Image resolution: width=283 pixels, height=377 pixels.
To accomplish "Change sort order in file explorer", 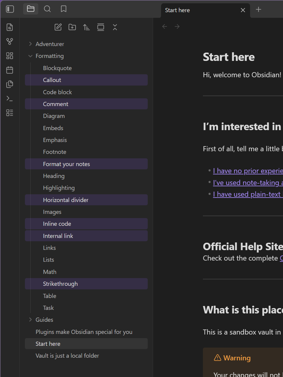I will [x=86, y=27].
